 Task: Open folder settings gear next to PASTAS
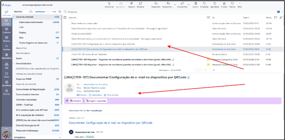pyautogui.click(x=60, y=11)
